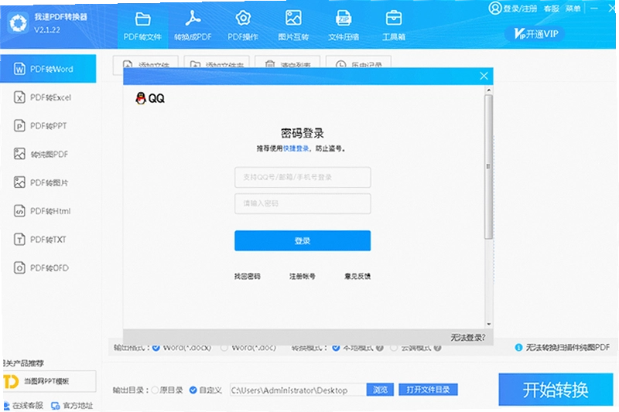
Task: Click the blue 登录 button
Action: (303, 240)
